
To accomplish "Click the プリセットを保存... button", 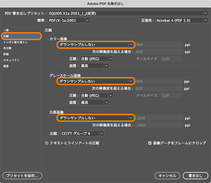I will coord(22,175).
